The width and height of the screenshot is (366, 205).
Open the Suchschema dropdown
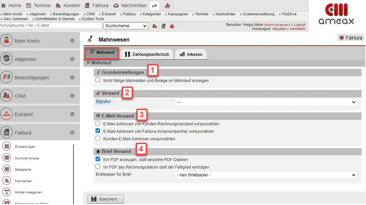[126, 26]
